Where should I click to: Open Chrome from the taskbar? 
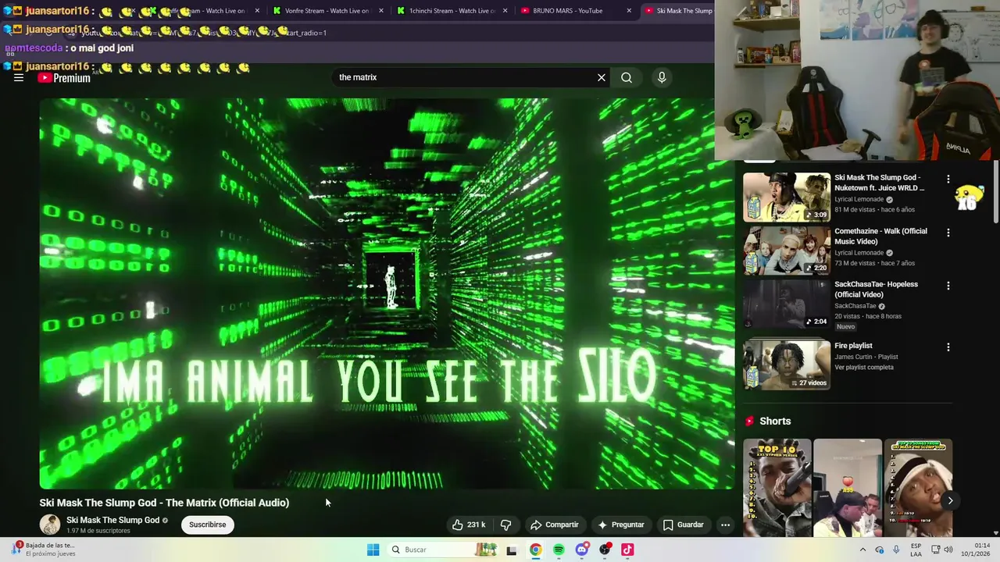(535, 550)
